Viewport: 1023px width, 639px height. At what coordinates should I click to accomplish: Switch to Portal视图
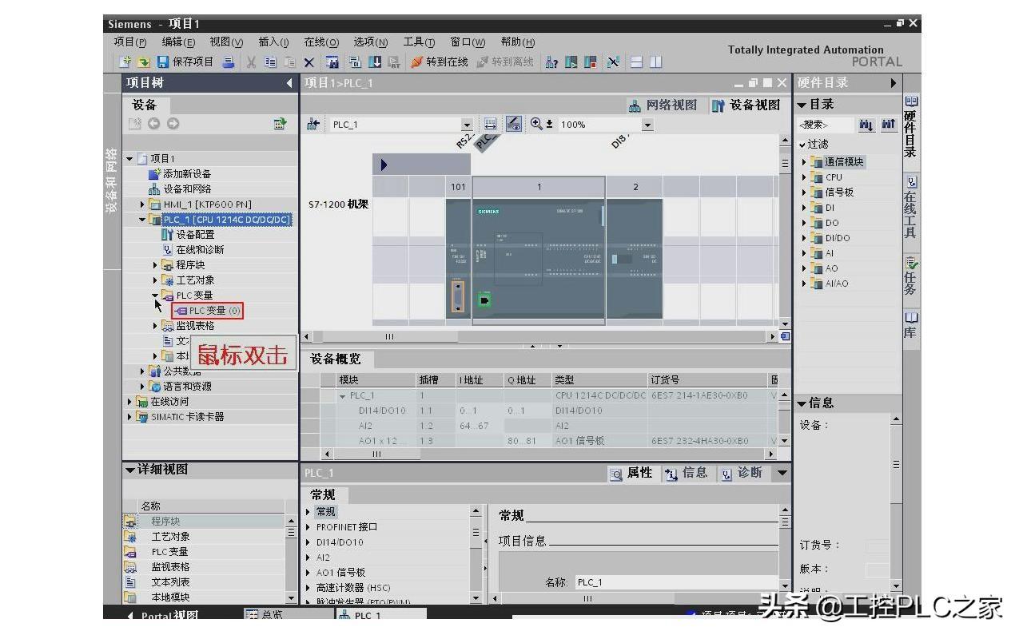pos(163,616)
